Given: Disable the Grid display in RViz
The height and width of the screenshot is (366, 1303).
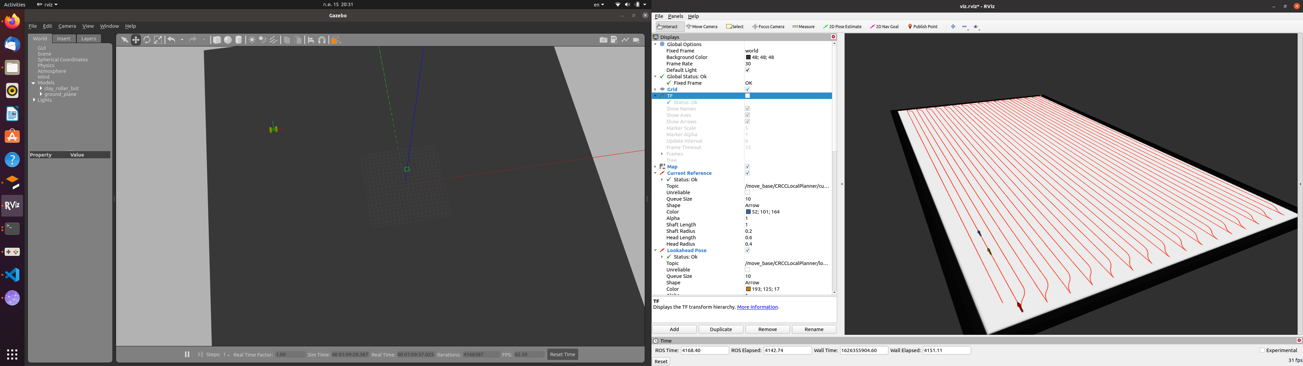Looking at the screenshot, I should (x=747, y=89).
